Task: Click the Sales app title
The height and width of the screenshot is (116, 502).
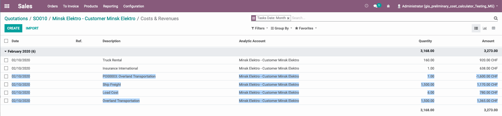Action: (x=25, y=6)
